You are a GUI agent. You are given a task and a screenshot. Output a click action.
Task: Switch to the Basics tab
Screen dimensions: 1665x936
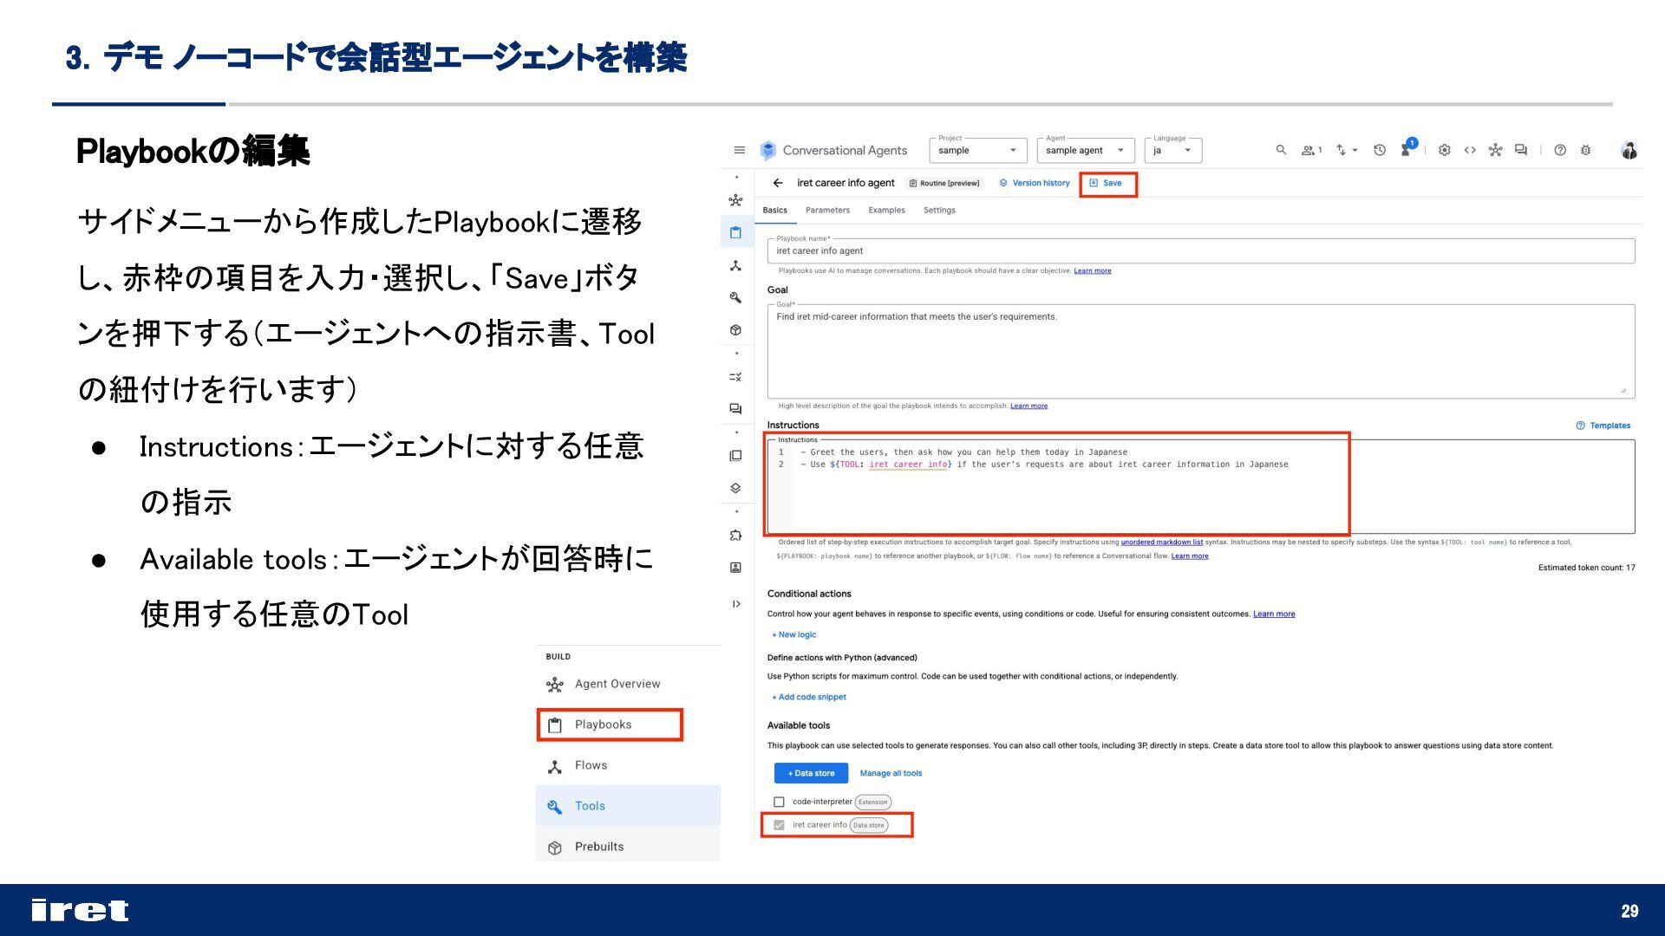(x=774, y=211)
